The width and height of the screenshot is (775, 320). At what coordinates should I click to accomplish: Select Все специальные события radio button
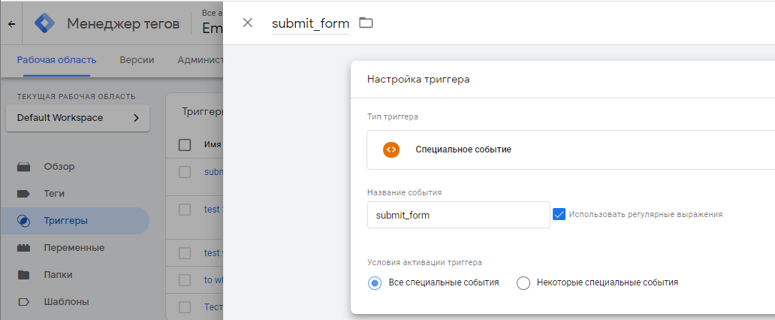point(375,283)
